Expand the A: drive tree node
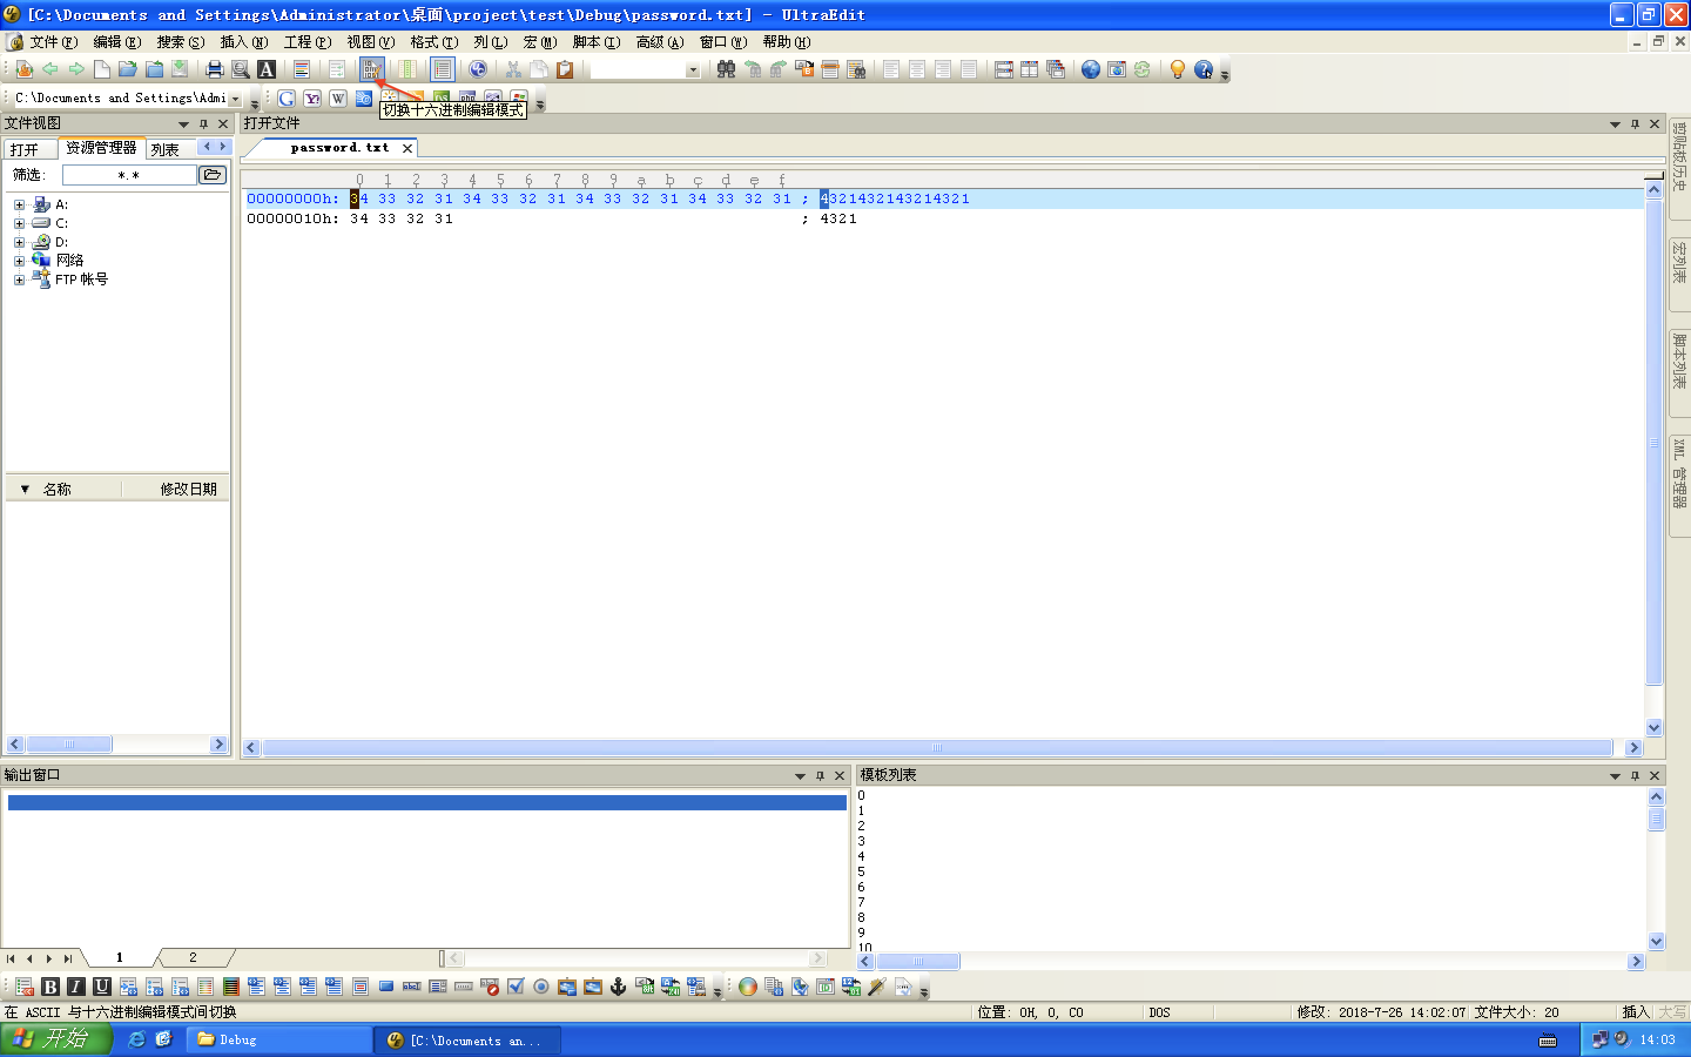 click(x=19, y=205)
